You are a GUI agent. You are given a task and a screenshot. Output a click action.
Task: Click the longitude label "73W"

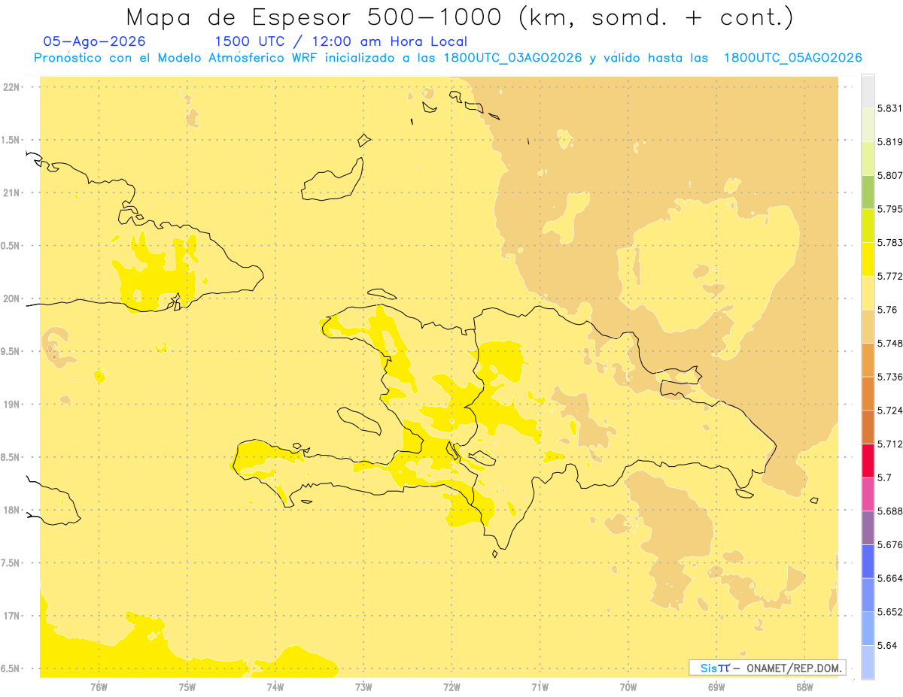click(x=363, y=686)
